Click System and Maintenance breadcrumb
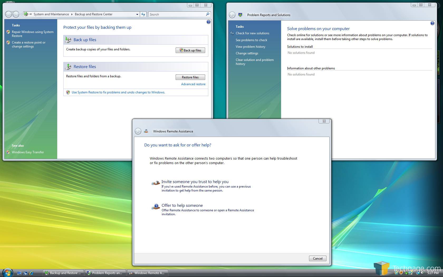443x277 pixels. click(51, 14)
